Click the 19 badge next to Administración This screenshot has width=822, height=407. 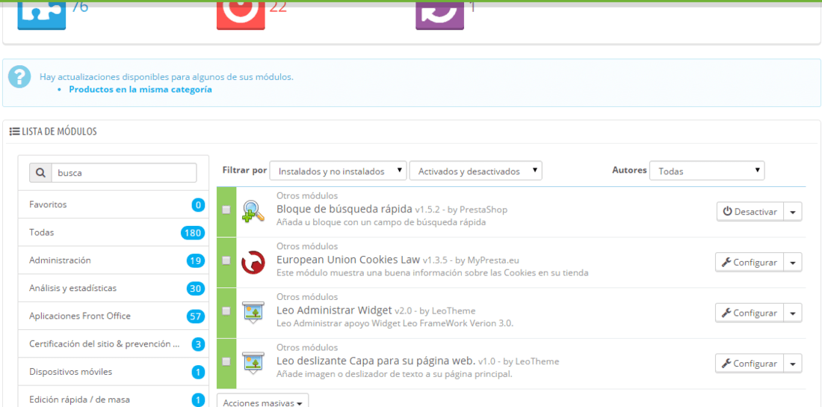pyautogui.click(x=196, y=260)
